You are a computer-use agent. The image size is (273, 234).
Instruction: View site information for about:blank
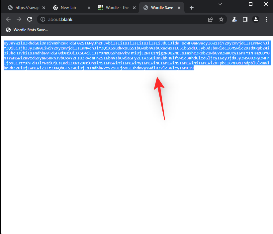tap(43, 19)
